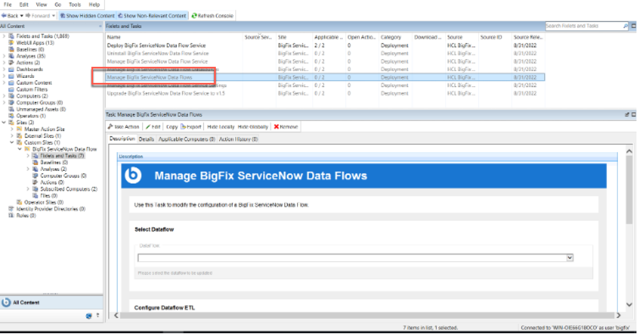Click the Unmanaged Assets (0) icon

[11, 109]
